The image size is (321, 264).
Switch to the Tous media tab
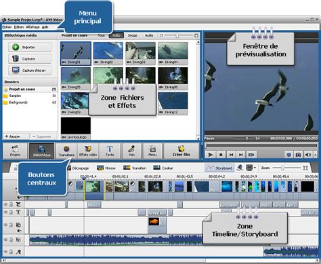tap(101, 35)
